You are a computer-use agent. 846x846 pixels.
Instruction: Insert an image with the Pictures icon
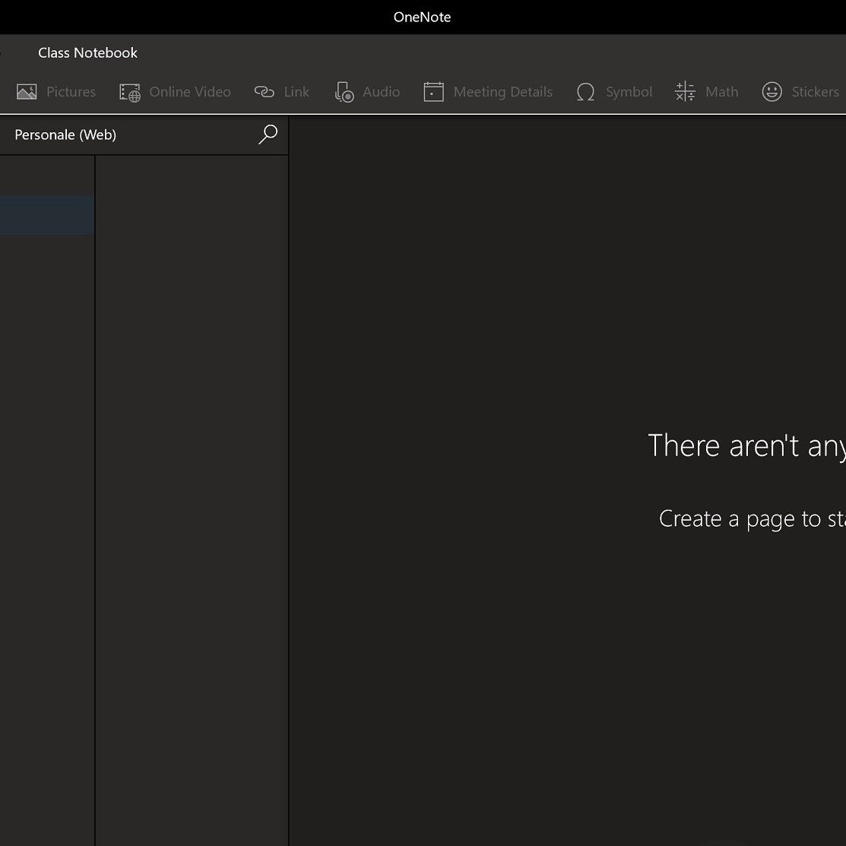(27, 92)
